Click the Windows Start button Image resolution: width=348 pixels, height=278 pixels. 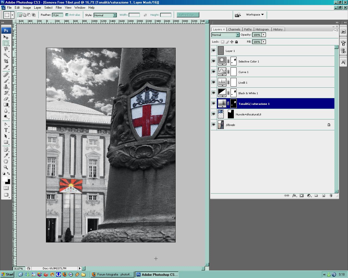pyautogui.click(x=8, y=274)
